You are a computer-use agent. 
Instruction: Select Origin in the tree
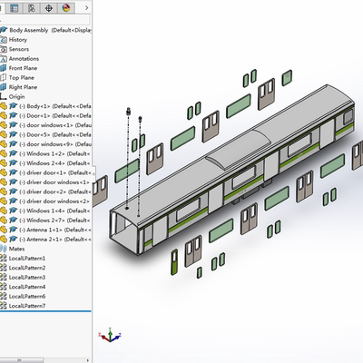[16, 96]
